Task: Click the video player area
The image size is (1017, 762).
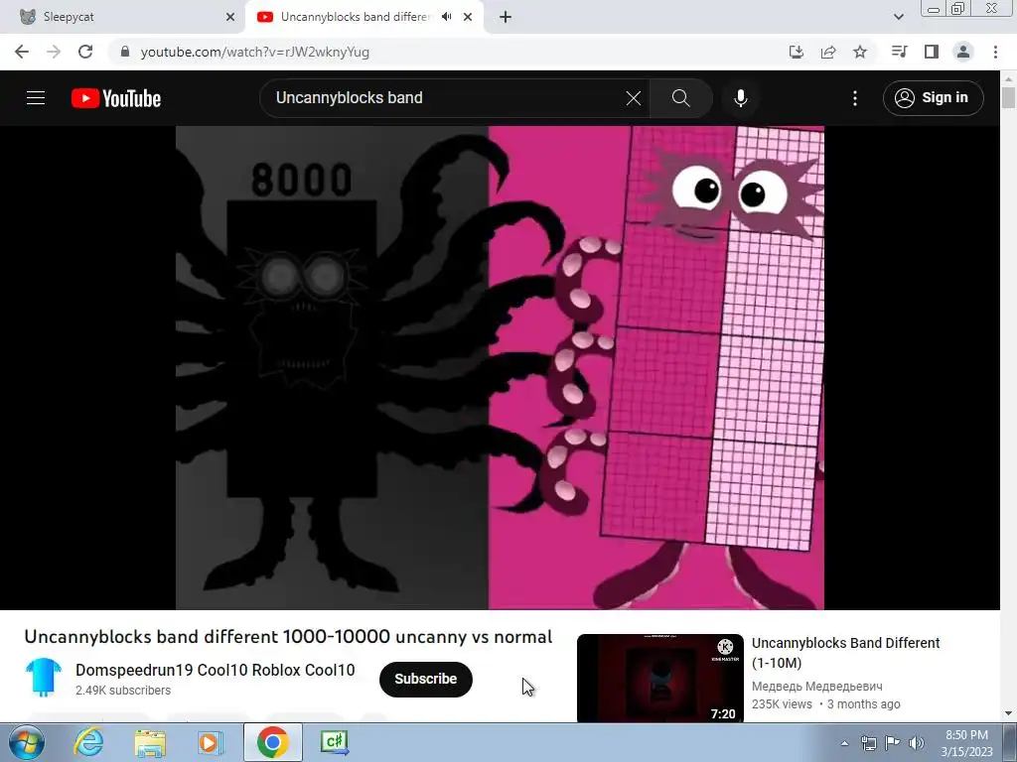Action: (500, 367)
